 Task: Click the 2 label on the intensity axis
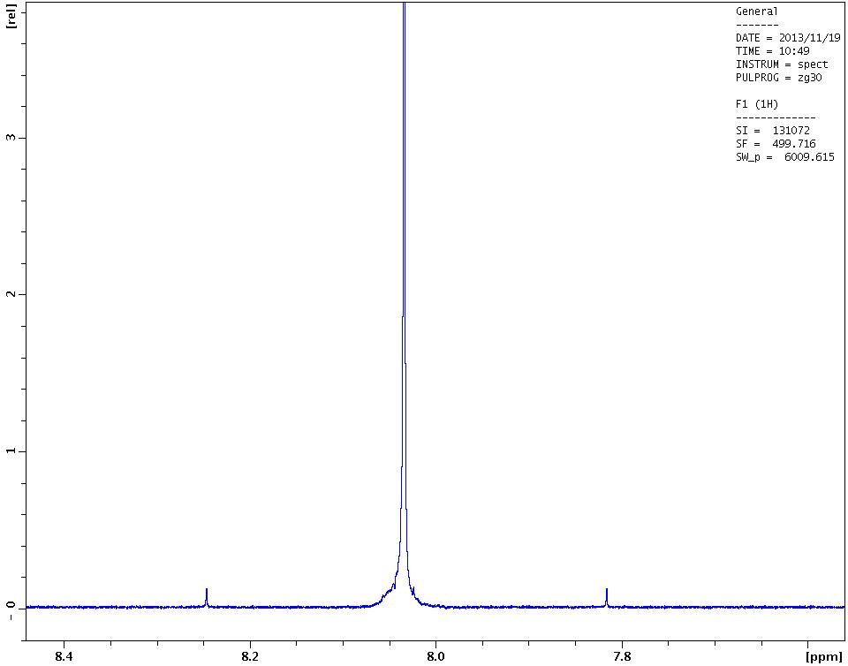[x=11, y=294]
